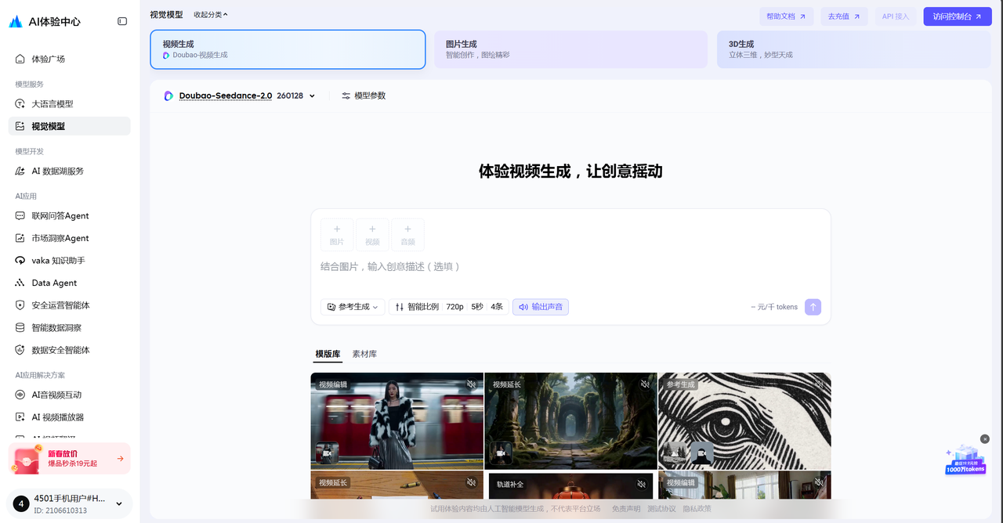
Task: Click the add image upload tile
Action: 337,235
